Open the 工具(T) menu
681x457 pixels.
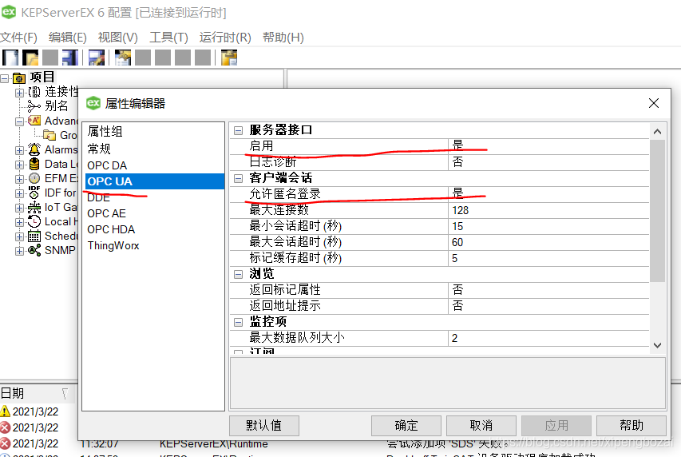click(168, 38)
